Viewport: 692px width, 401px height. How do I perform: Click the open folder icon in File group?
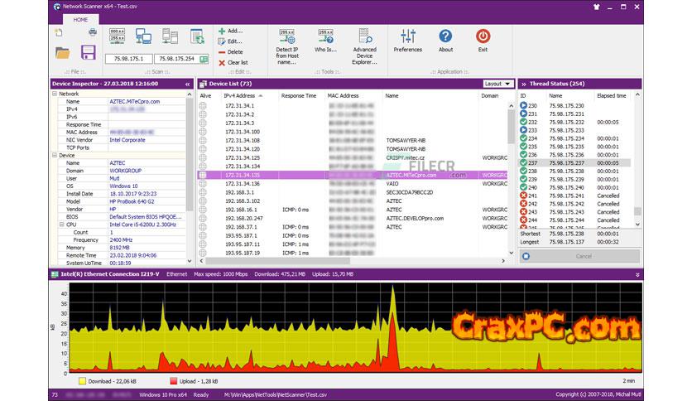(x=62, y=53)
